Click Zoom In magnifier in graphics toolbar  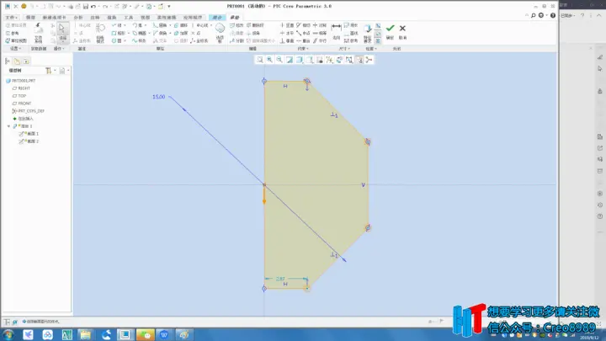[x=269, y=60]
